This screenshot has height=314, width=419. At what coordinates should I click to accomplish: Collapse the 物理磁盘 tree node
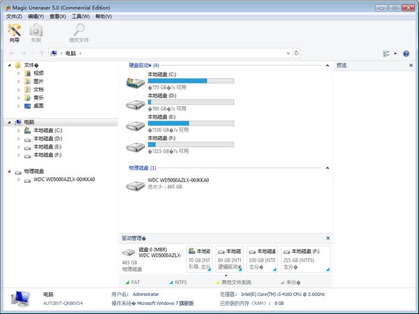click(x=9, y=172)
